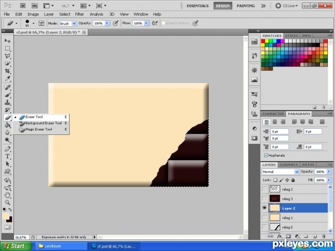Toggle the Hyphenate checkbox

(266, 156)
